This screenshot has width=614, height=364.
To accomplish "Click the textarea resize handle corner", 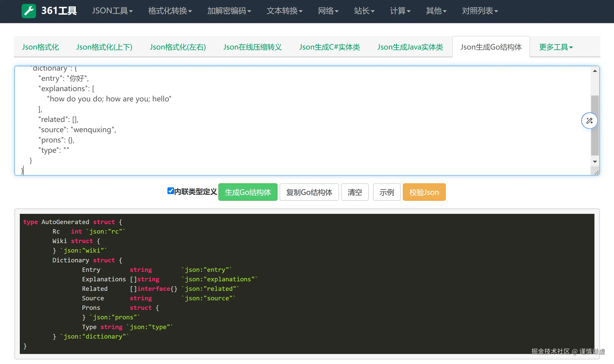I will click(597, 173).
